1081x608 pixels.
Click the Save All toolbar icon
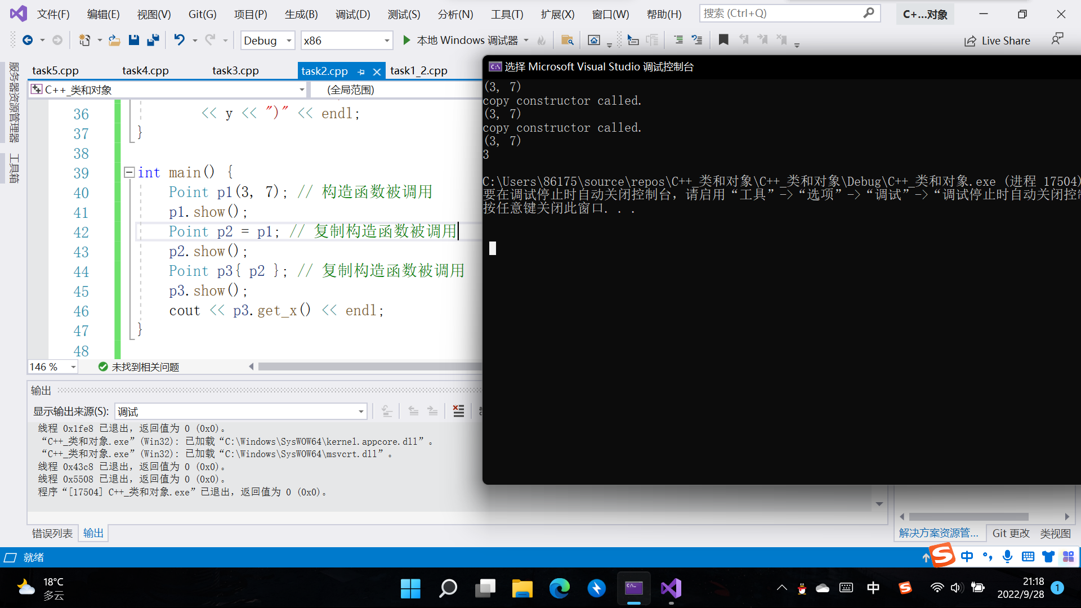click(x=153, y=40)
